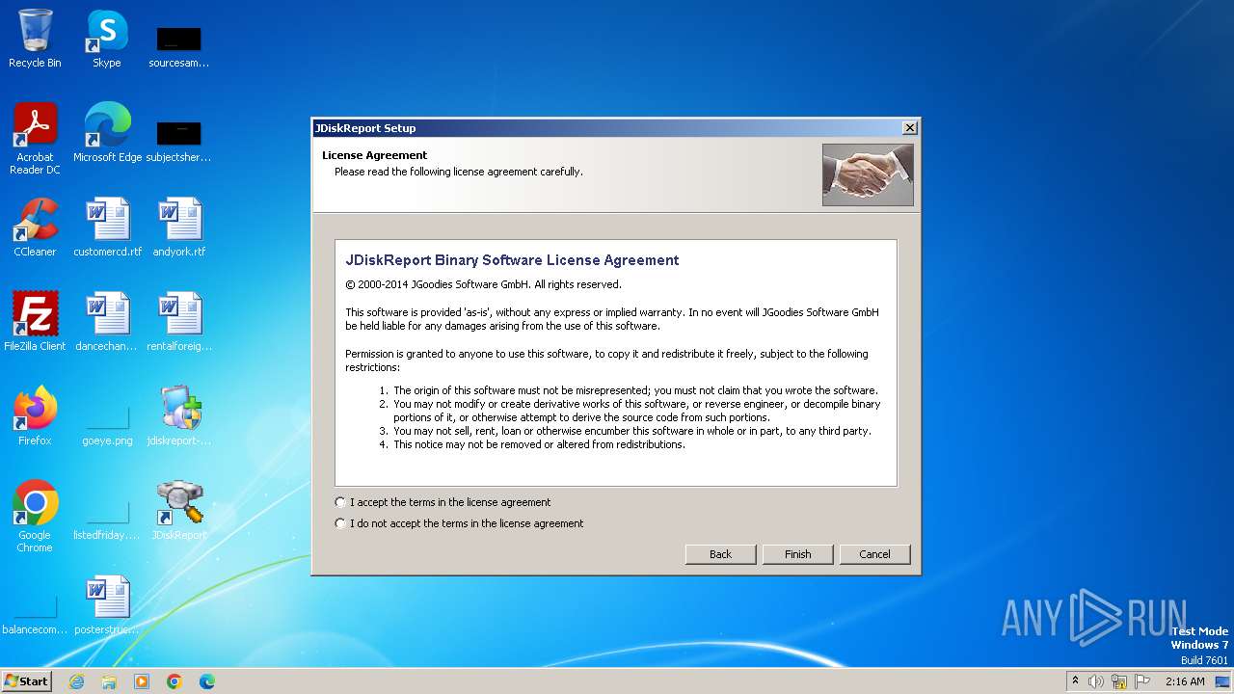Cancel the JDiskReport setup
The width and height of the screenshot is (1234, 694).
click(x=874, y=554)
